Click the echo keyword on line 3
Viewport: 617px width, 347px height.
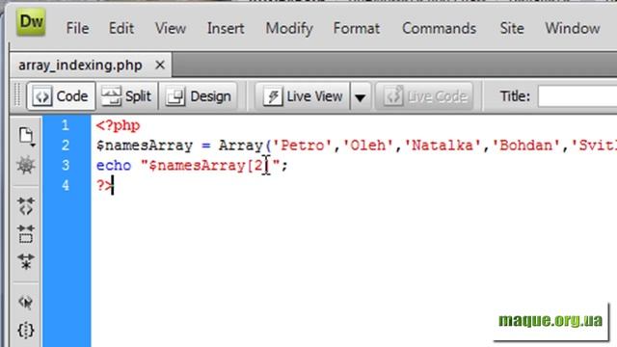coord(114,166)
